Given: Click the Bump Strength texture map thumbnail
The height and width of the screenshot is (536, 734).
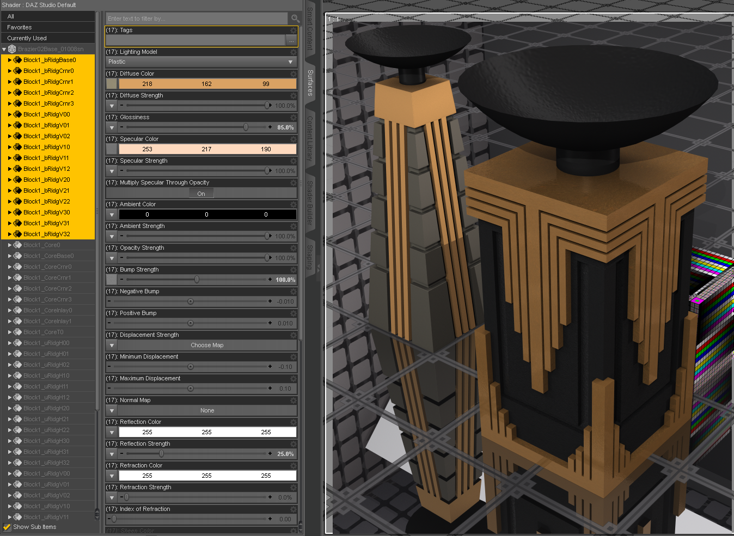Looking at the screenshot, I should 112,280.
